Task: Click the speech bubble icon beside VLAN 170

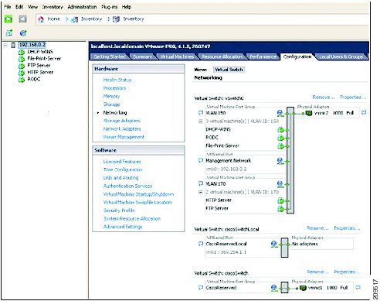Action: pos(201,183)
